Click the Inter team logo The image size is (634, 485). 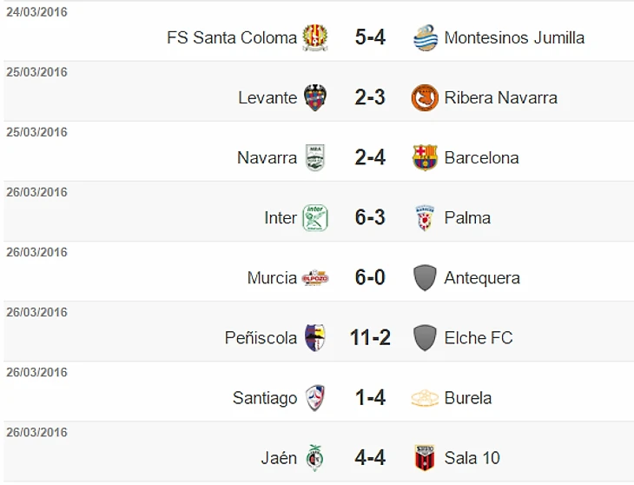[x=314, y=217]
